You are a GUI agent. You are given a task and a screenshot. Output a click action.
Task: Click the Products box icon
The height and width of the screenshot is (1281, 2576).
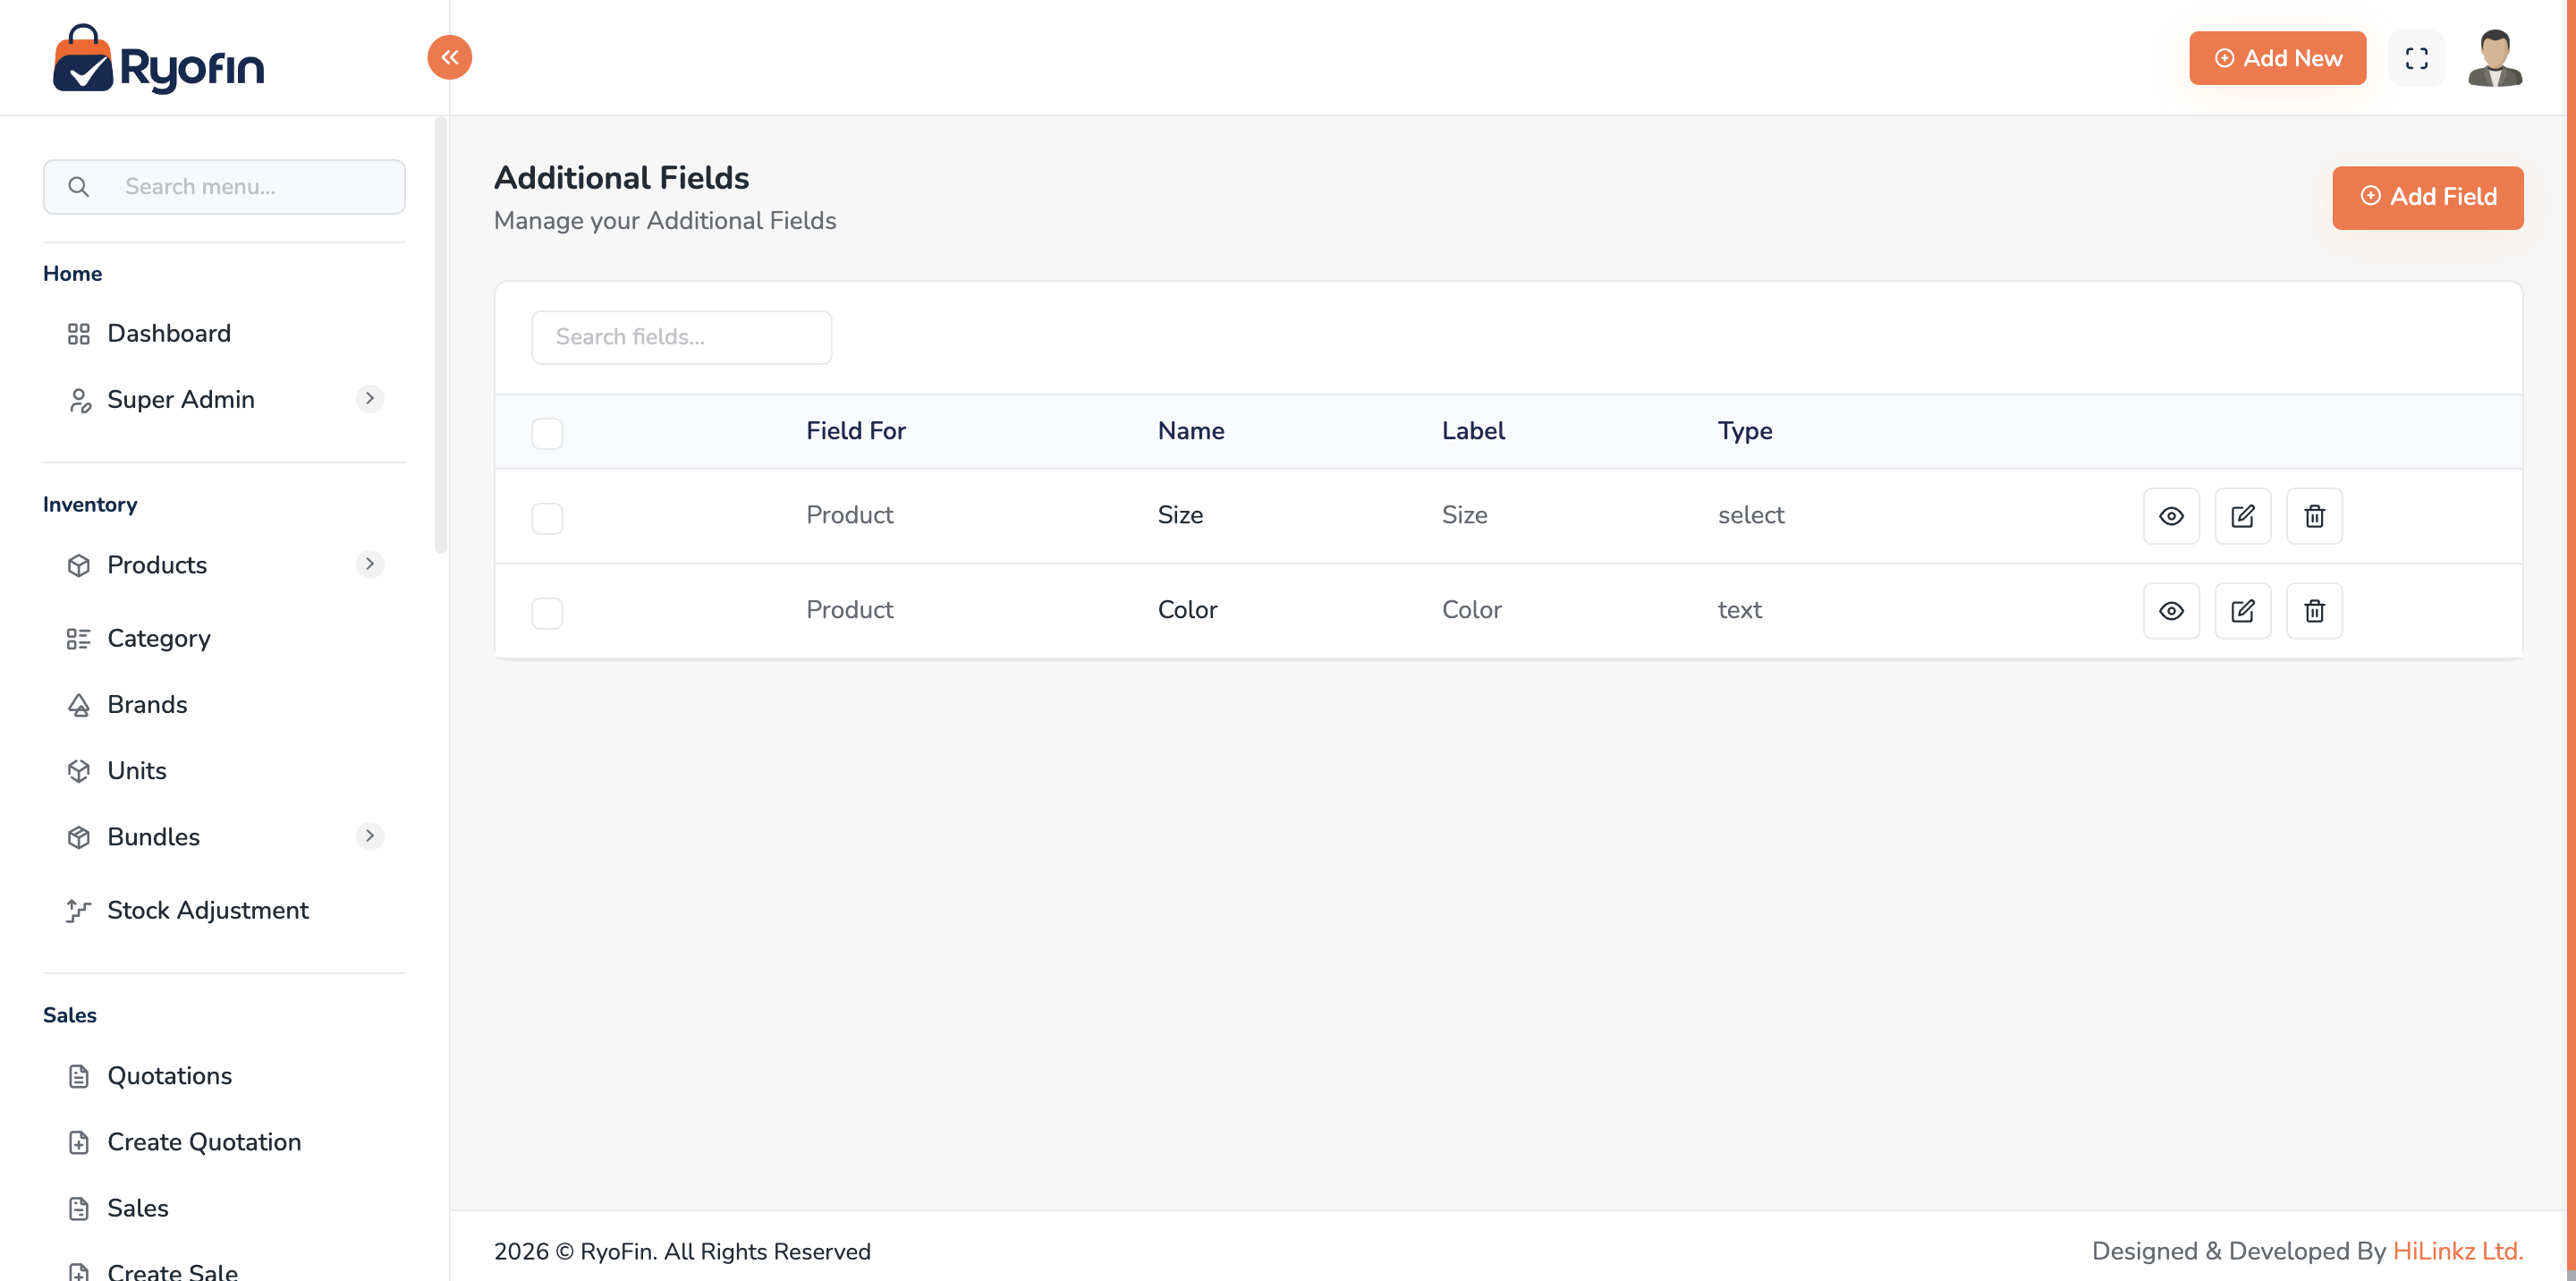(x=79, y=566)
